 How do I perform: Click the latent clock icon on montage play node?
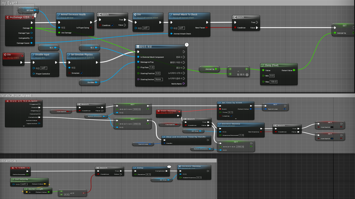(187, 45)
